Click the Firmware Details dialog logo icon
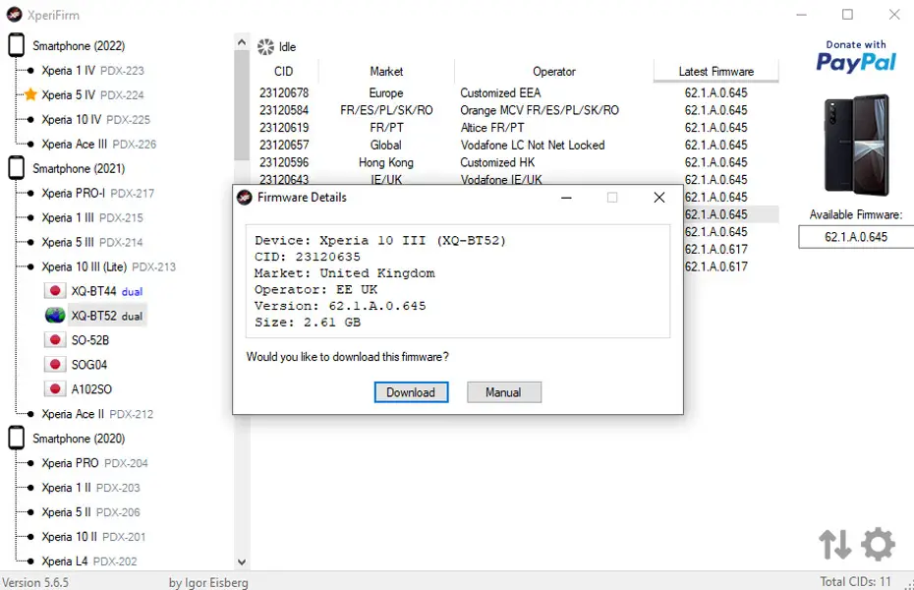Screen dimensions: 914x590 coord(245,198)
